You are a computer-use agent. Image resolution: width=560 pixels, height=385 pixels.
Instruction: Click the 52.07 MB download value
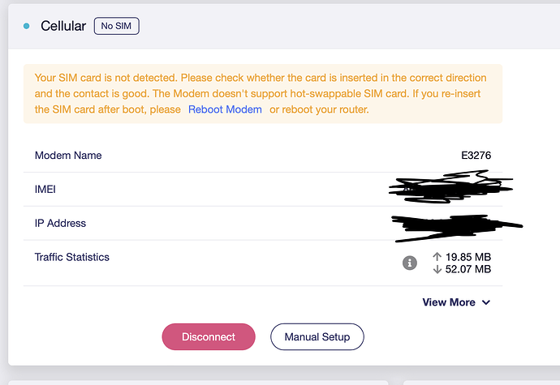[468, 269]
